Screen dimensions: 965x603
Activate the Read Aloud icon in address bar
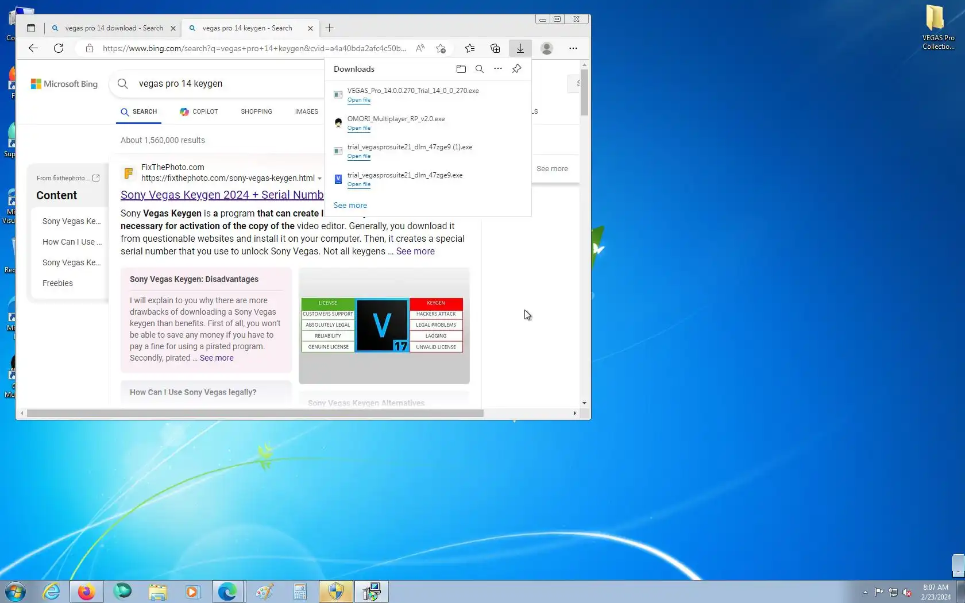click(x=420, y=48)
